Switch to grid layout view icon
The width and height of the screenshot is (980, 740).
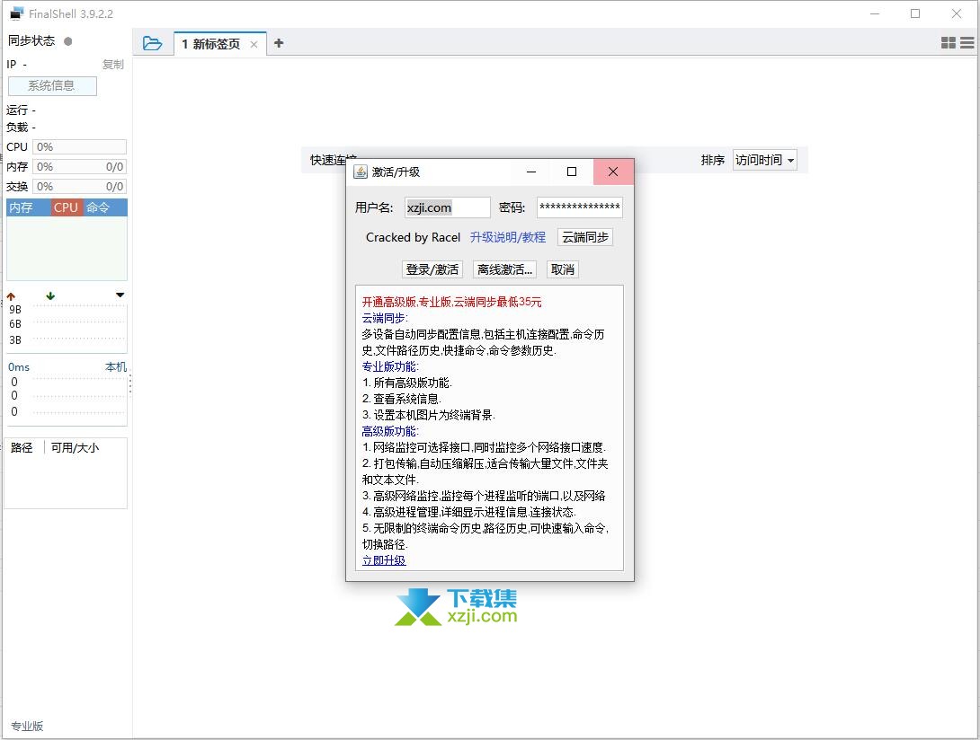(949, 42)
